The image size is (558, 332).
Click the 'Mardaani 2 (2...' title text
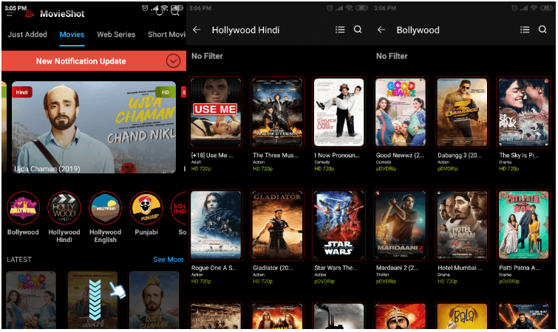397,268
